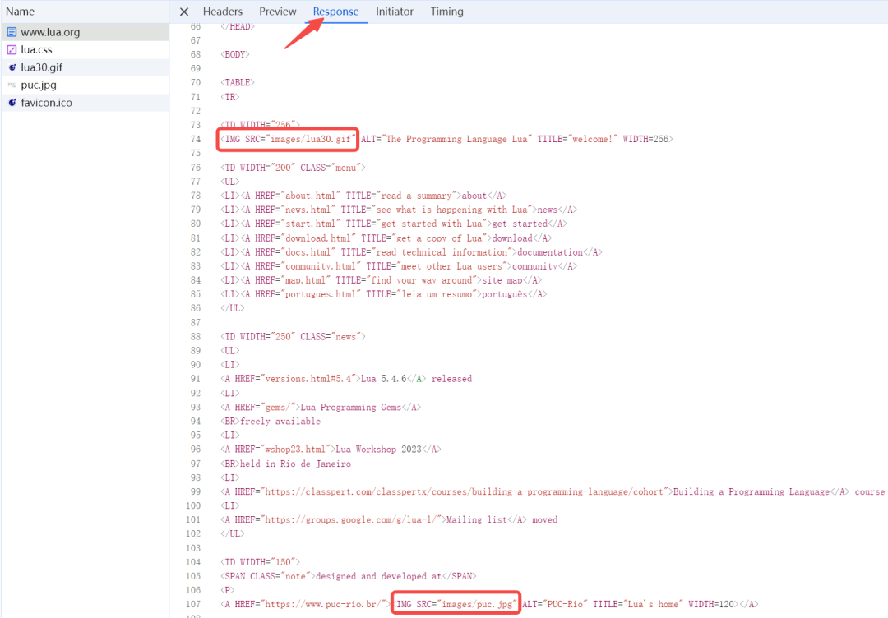Click the image icon beside lua30.gif

(x=12, y=67)
